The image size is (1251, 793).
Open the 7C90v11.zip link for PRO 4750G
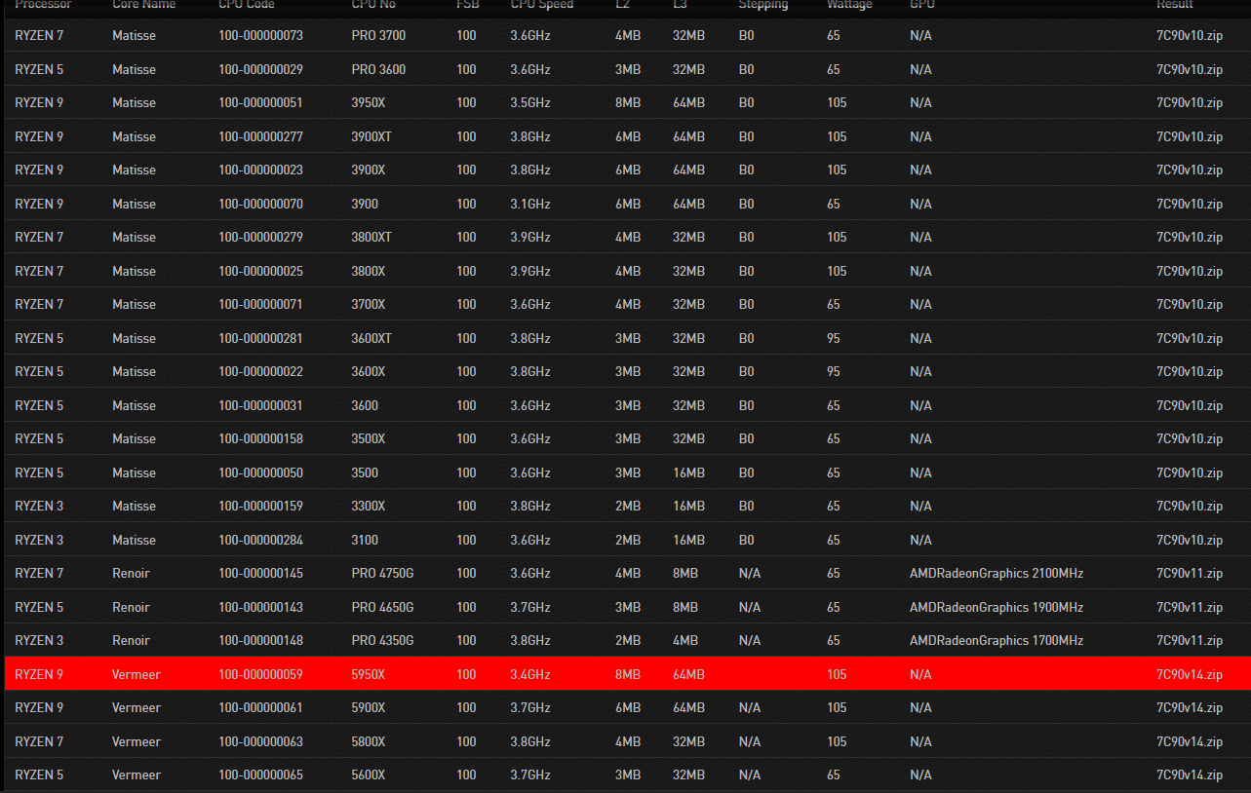(1189, 573)
